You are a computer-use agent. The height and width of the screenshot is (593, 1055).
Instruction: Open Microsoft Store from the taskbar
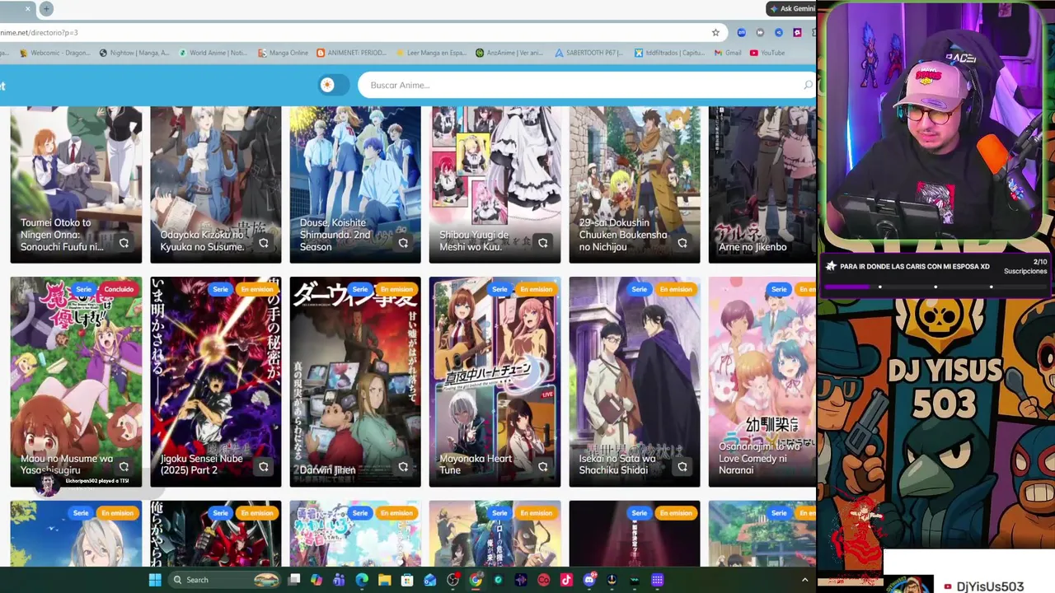click(x=407, y=580)
